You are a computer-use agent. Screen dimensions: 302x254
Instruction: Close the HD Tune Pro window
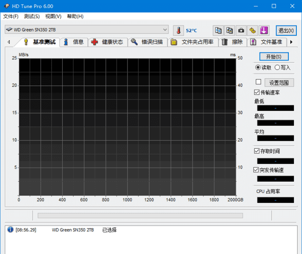click(292, 6)
